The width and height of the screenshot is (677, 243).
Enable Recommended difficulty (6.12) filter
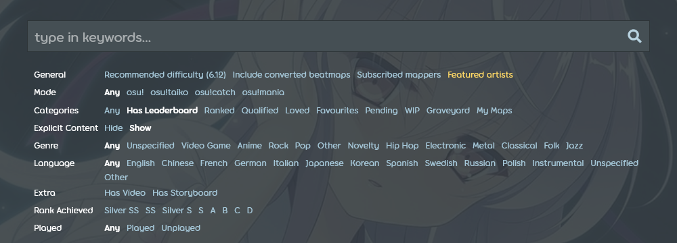(x=165, y=75)
